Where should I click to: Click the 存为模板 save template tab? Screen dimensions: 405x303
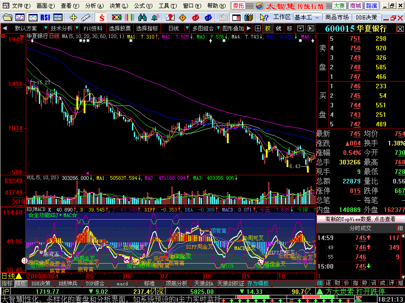tap(258, 284)
